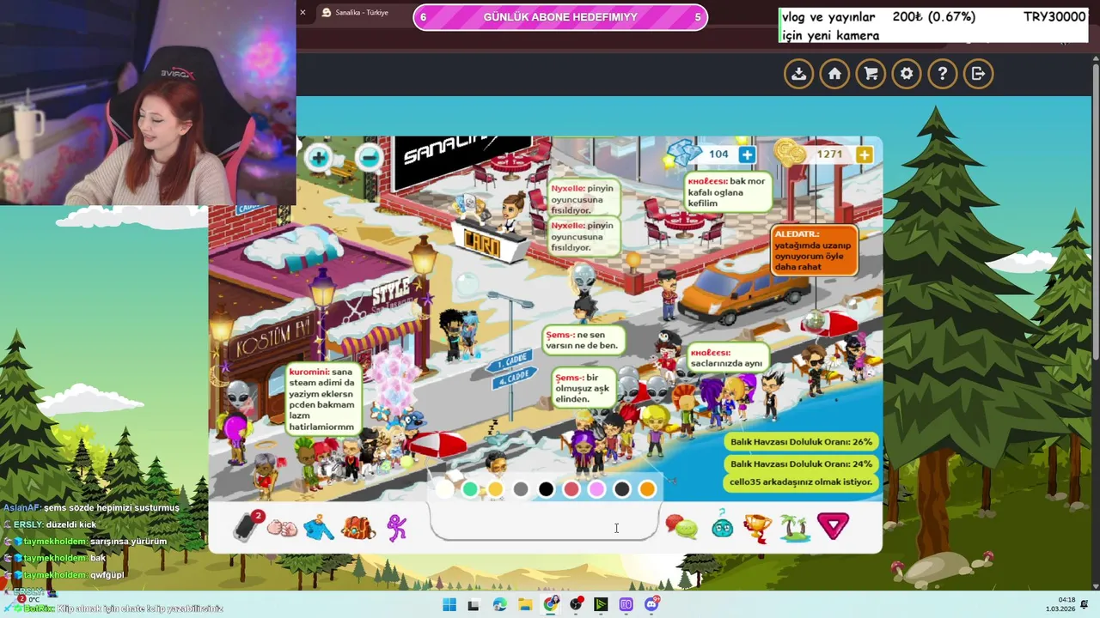Click the Balık Havzası Doluluk Oranı: 26% notice

tap(801, 441)
